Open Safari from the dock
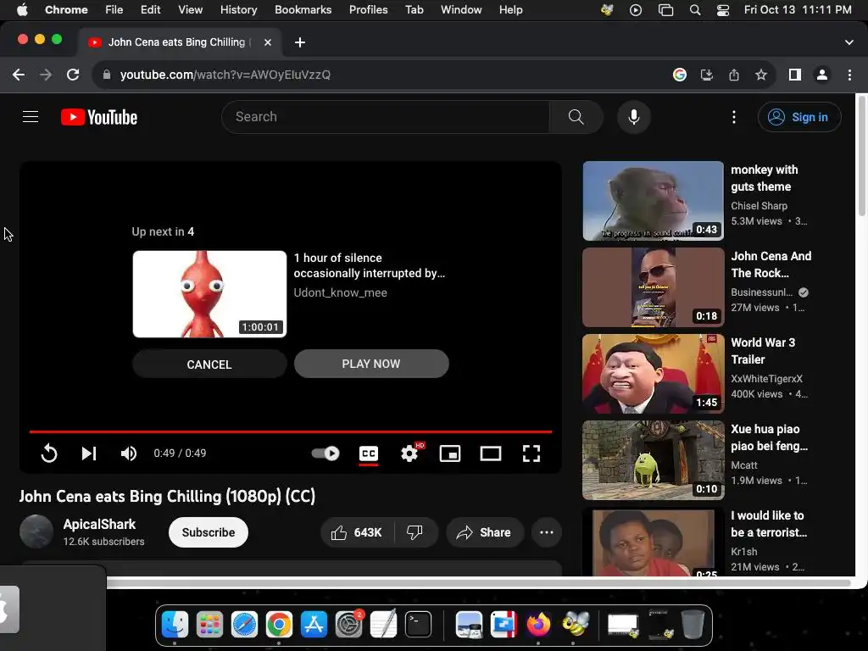This screenshot has width=868, height=651. point(245,625)
